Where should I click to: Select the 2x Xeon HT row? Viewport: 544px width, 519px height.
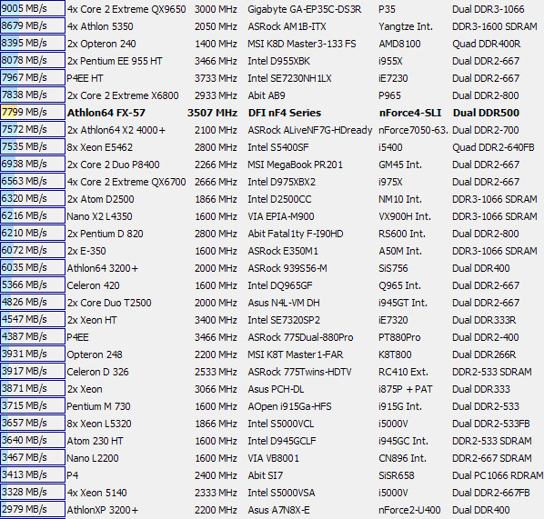click(272, 320)
